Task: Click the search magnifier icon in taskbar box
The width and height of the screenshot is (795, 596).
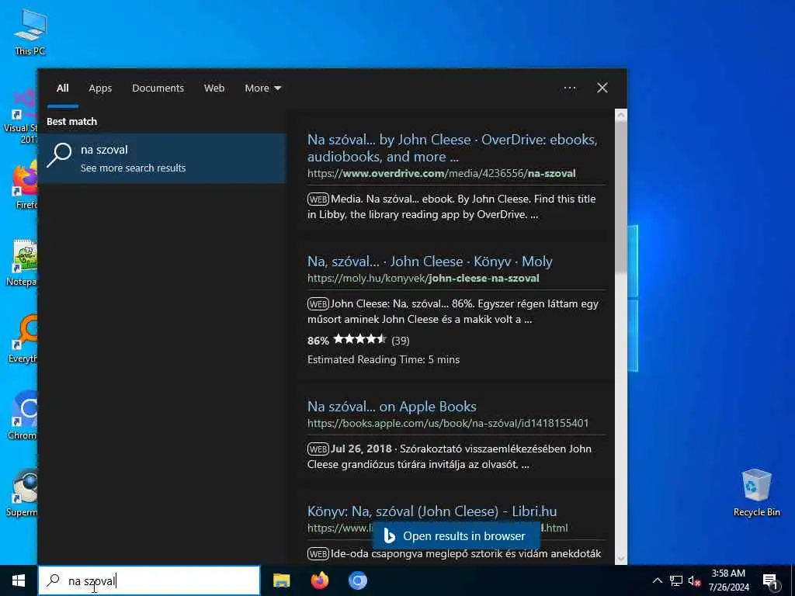Action: (x=53, y=580)
